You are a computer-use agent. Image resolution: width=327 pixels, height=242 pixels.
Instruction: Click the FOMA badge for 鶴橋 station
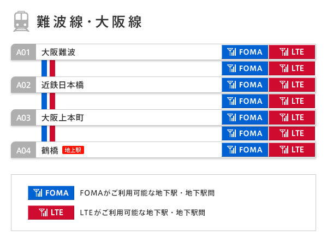click(x=245, y=150)
